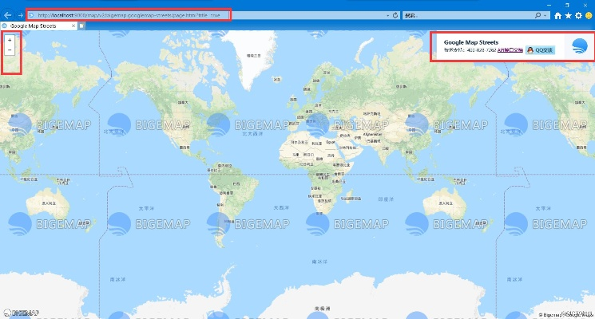Click the site icon in address bar
Screen dimensions: 595x319
click(31, 15)
